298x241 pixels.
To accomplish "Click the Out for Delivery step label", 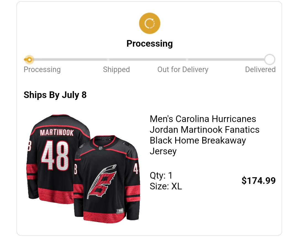I will (183, 70).
